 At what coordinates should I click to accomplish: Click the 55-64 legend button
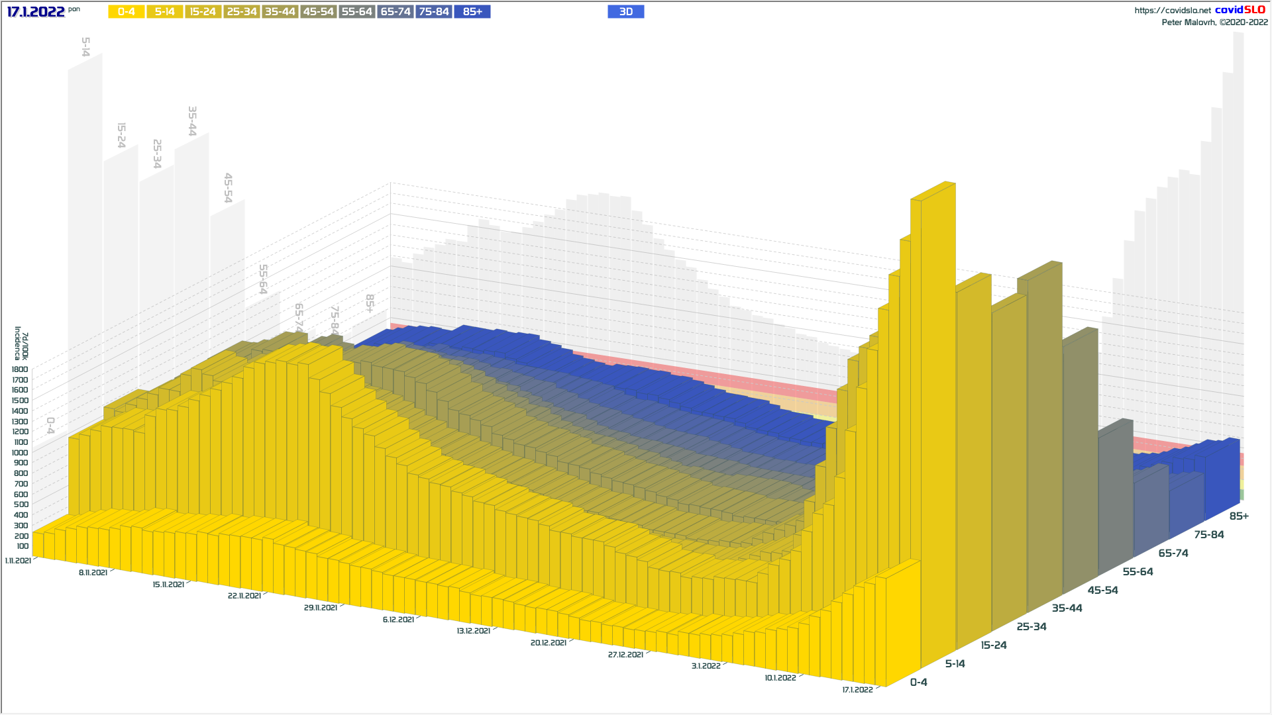(x=356, y=12)
